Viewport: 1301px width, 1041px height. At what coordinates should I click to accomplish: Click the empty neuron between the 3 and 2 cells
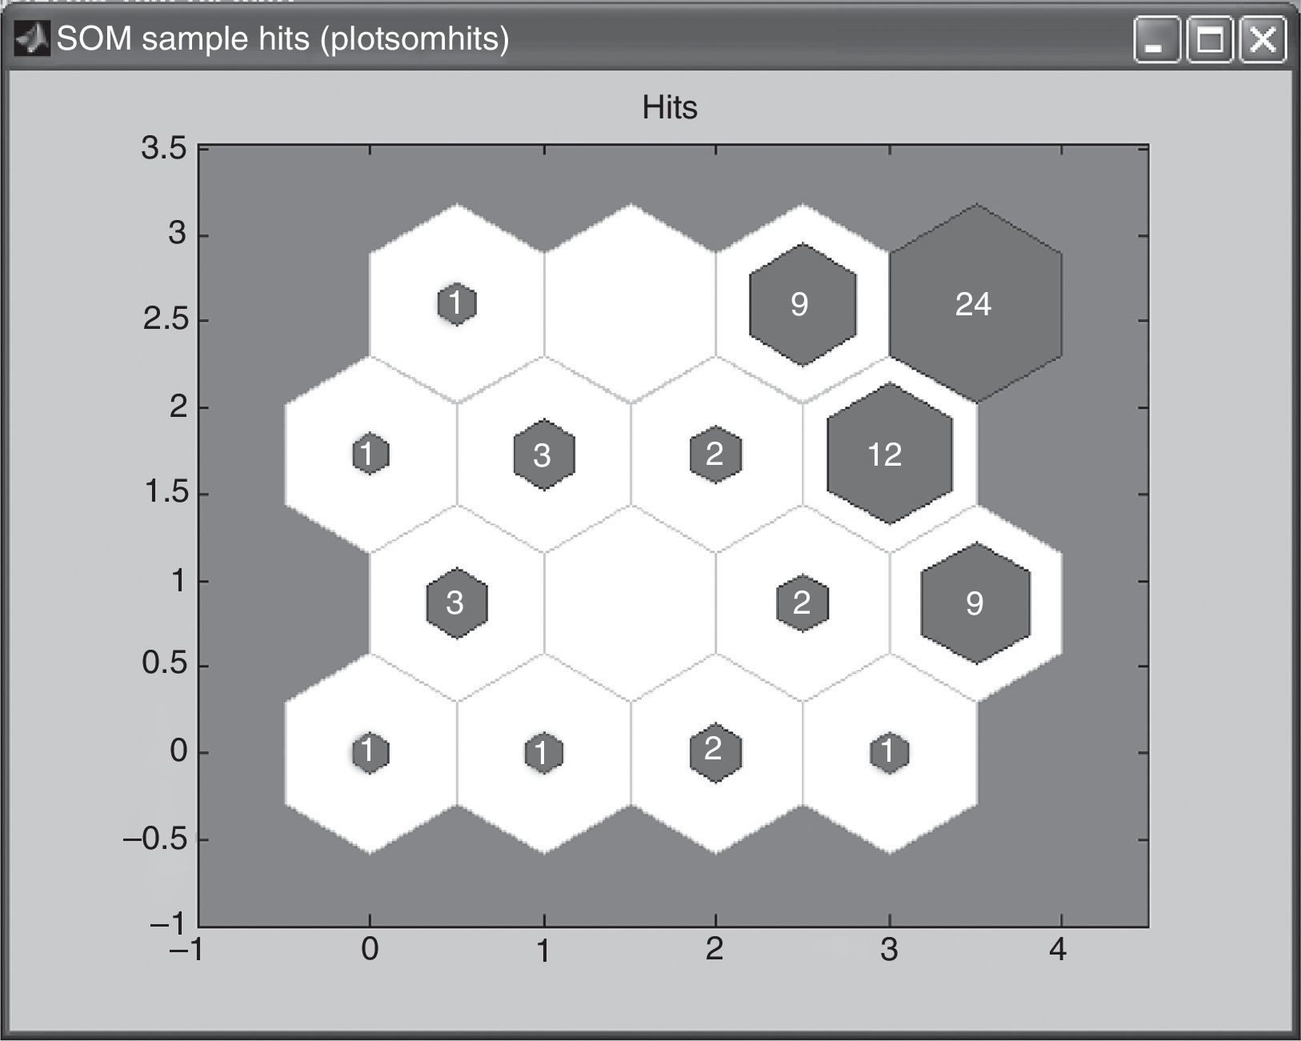click(630, 603)
